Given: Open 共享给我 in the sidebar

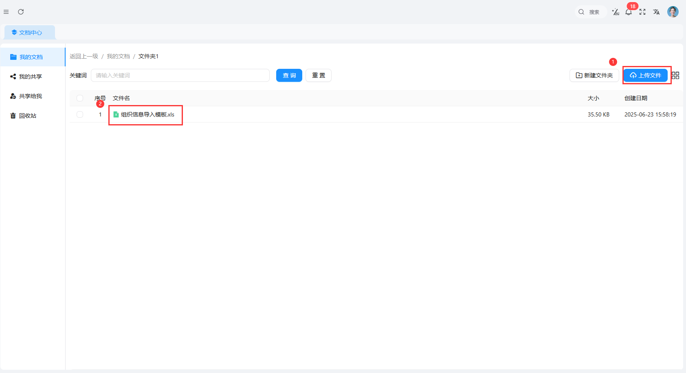Looking at the screenshot, I should (x=33, y=96).
